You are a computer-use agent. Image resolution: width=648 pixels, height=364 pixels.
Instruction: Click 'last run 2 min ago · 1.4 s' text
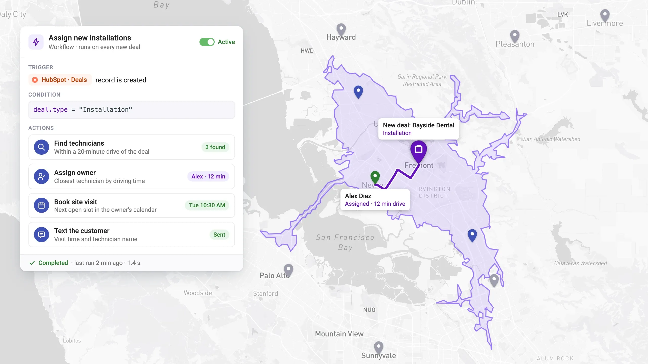pyautogui.click(x=107, y=263)
